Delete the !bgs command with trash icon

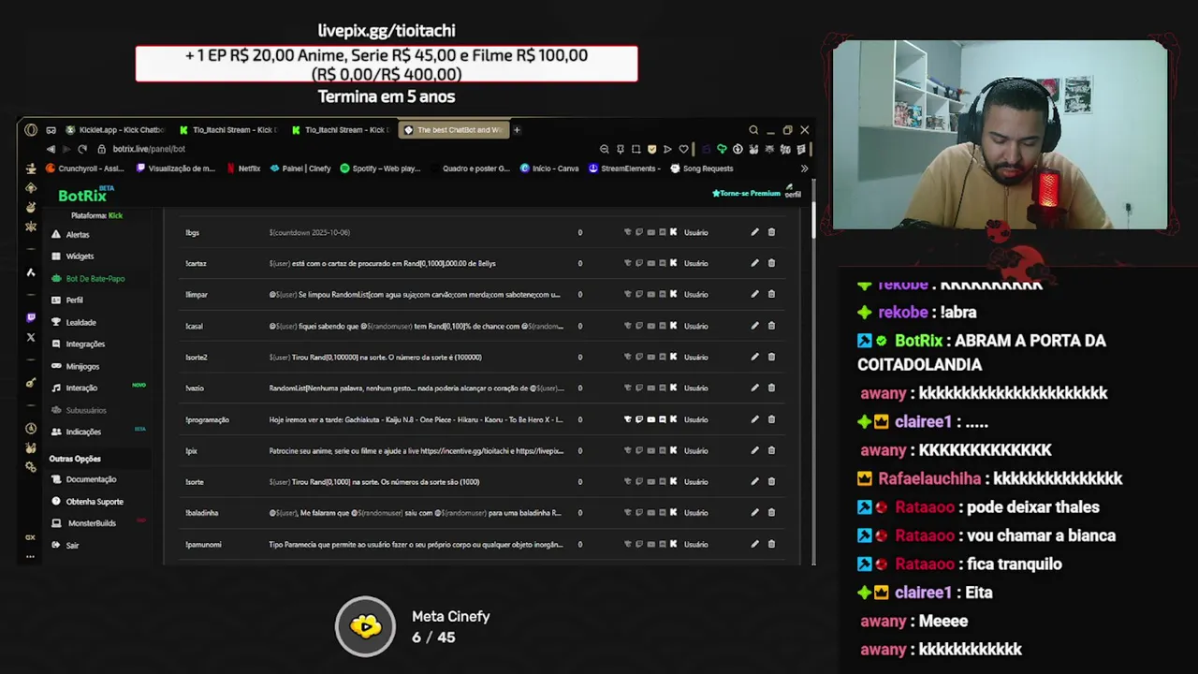click(x=771, y=232)
